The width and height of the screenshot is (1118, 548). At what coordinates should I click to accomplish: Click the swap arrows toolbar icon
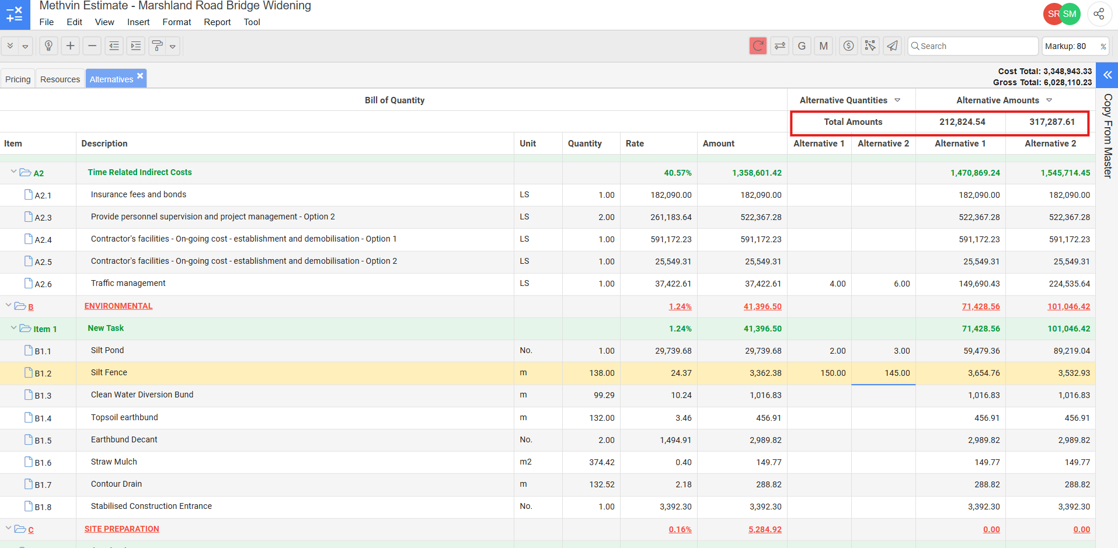point(780,46)
